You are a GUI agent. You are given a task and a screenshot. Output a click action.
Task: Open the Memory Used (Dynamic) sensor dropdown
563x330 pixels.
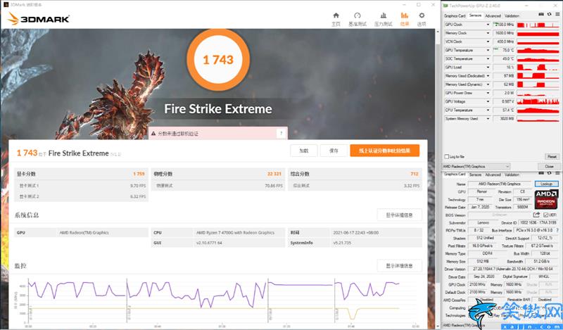tap(488, 84)
